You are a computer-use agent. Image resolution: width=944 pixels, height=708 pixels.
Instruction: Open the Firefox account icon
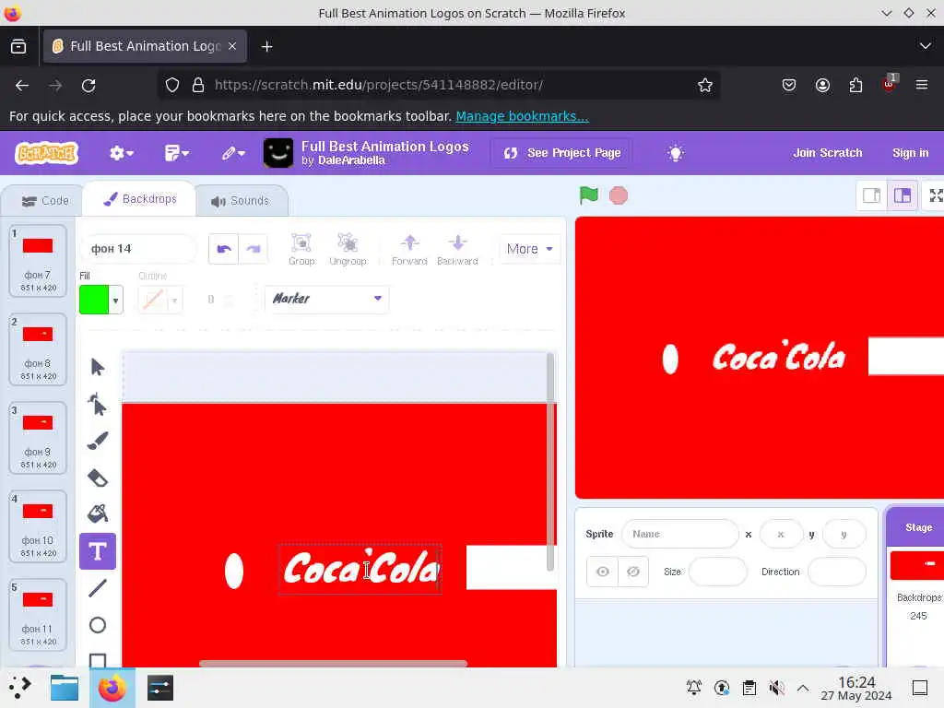[x=822, y=85]
